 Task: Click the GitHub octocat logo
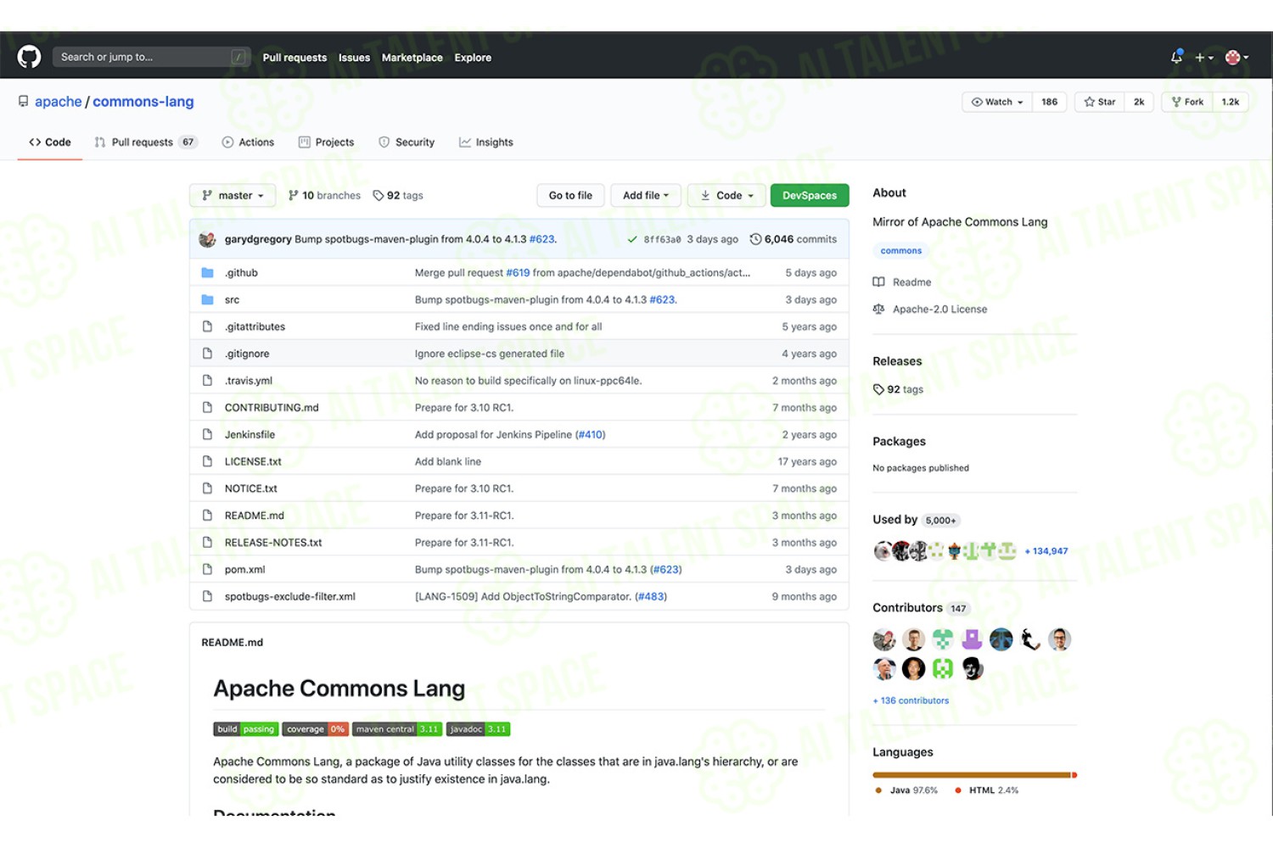[x=29, y=57]
